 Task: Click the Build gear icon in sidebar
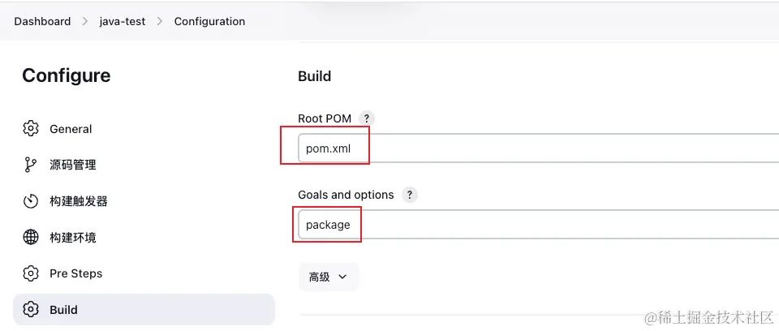(x=31, y=309)
